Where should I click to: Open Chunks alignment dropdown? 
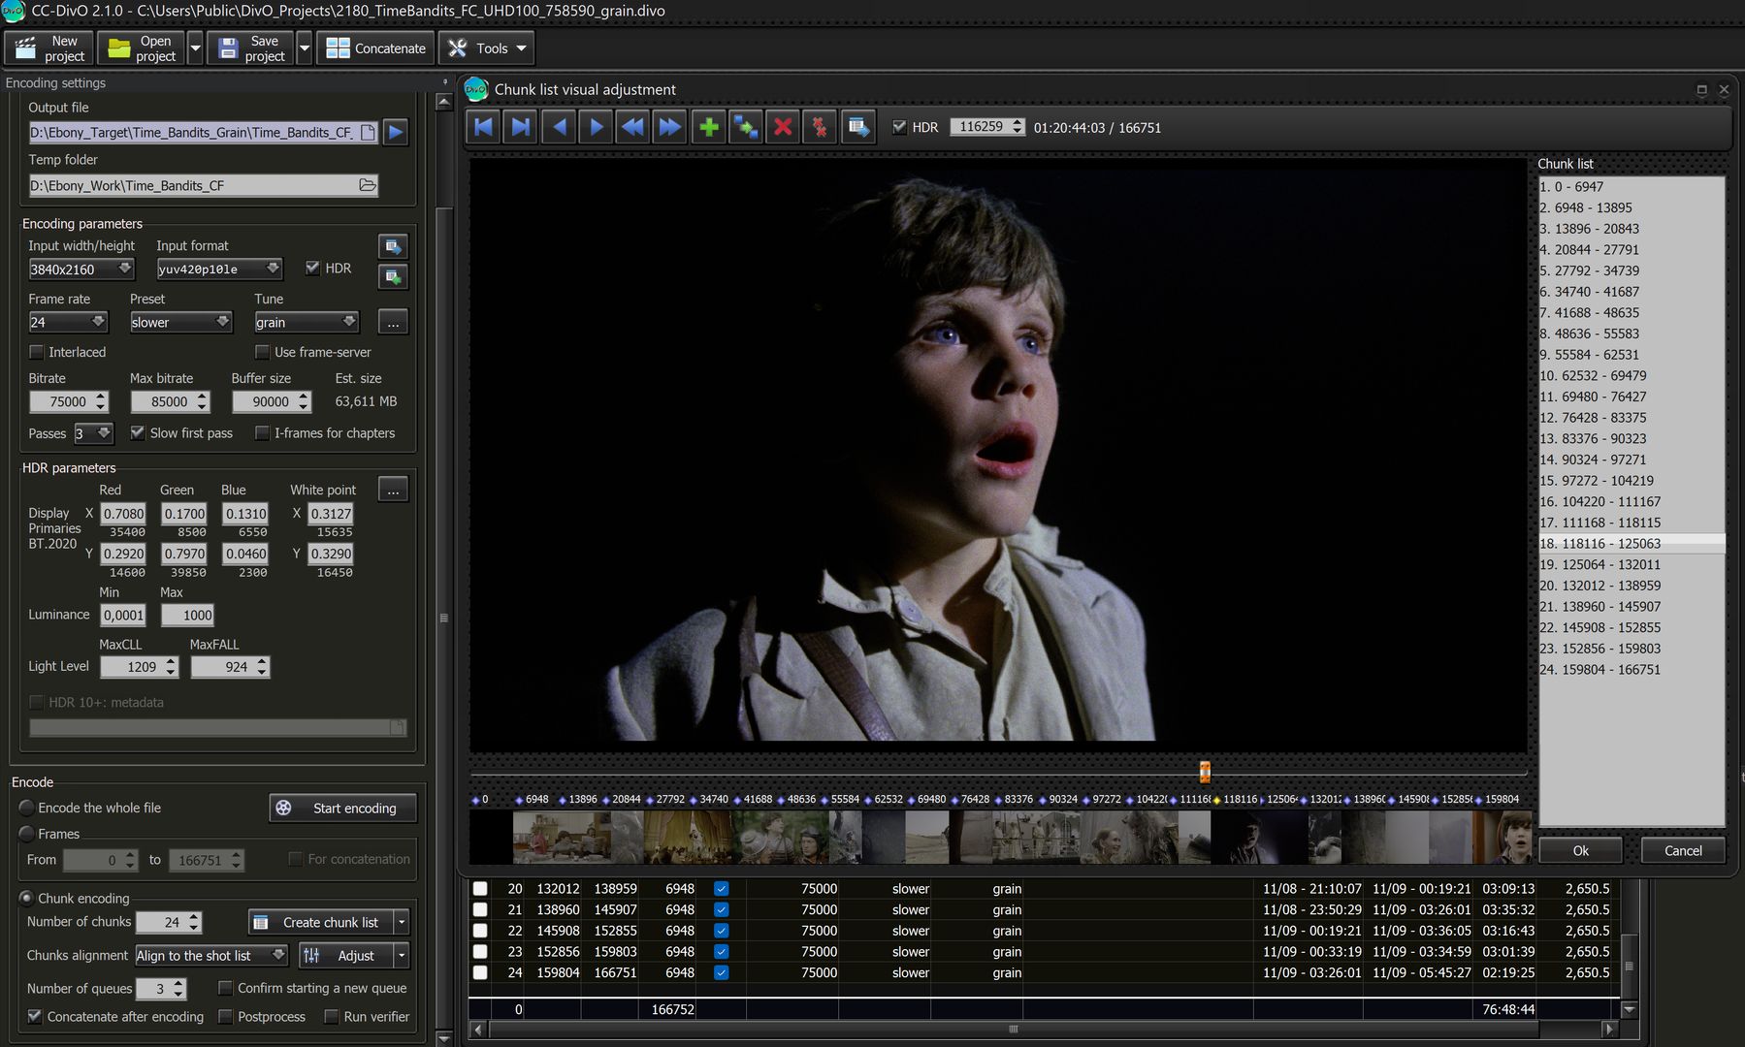[x=211, y=955]
